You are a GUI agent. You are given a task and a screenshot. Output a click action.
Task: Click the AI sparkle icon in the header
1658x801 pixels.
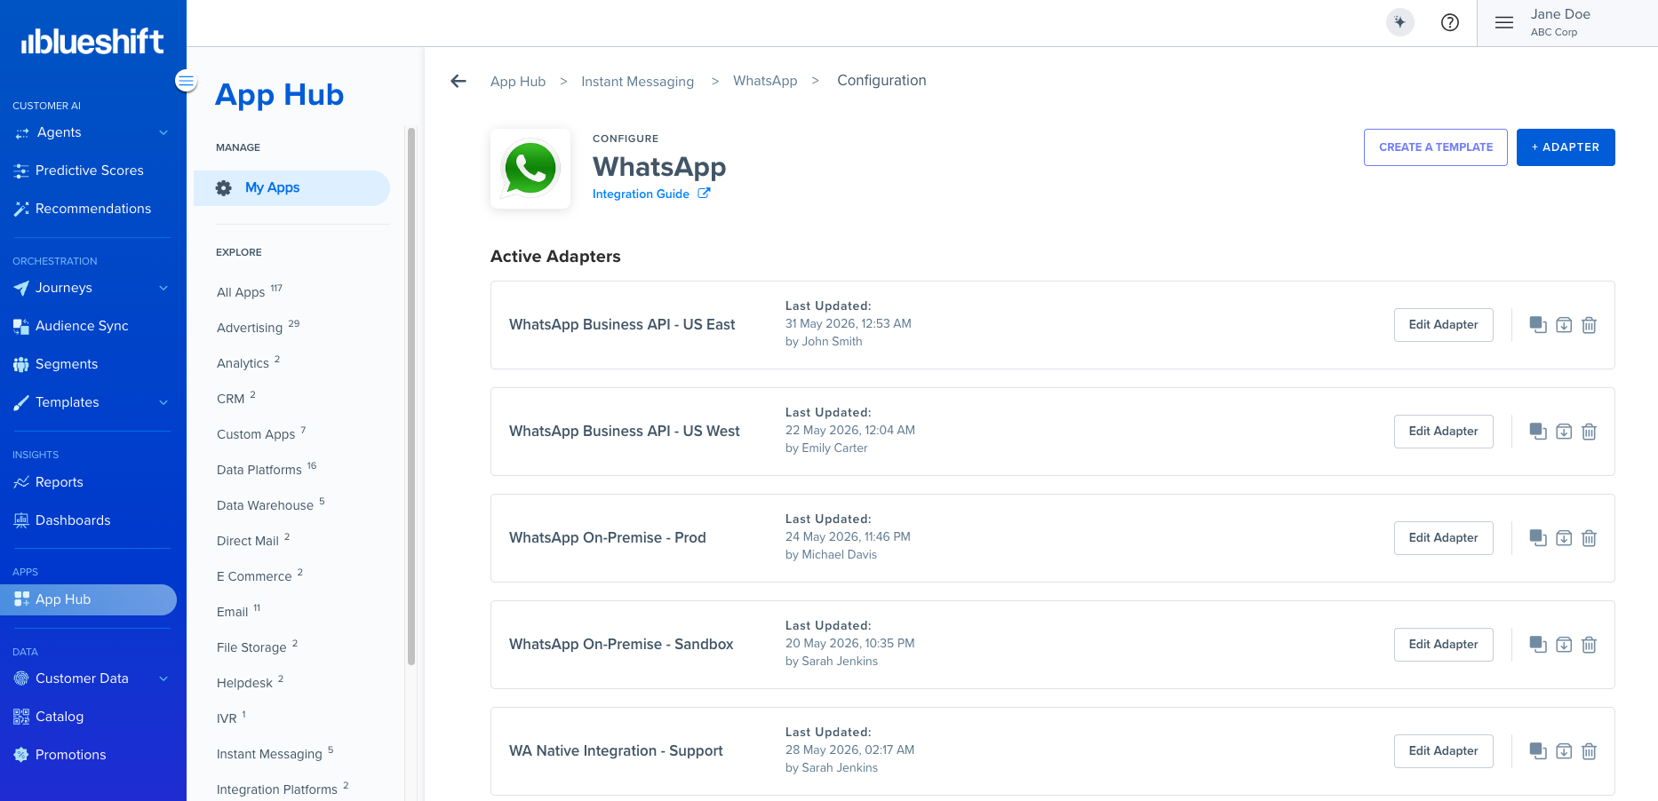pyautogui.click(x=1400, y=22)
